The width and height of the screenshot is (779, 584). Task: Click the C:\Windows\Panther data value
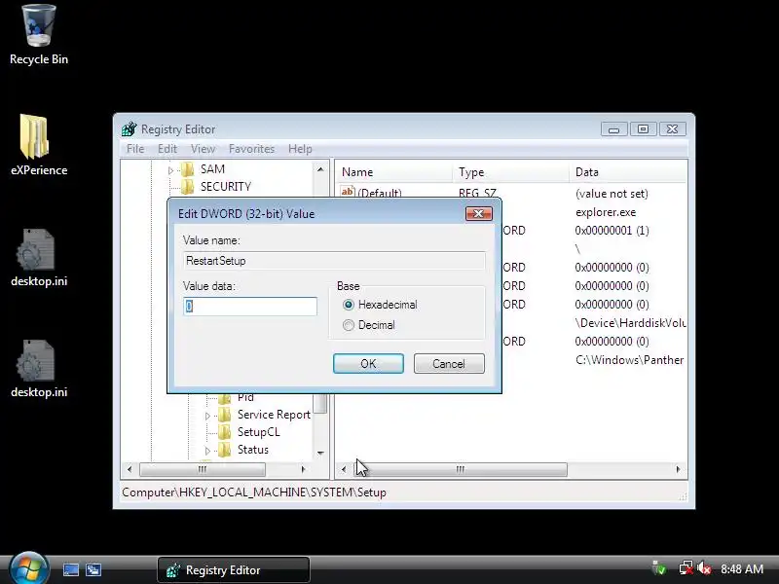click(x=629, y=360)
